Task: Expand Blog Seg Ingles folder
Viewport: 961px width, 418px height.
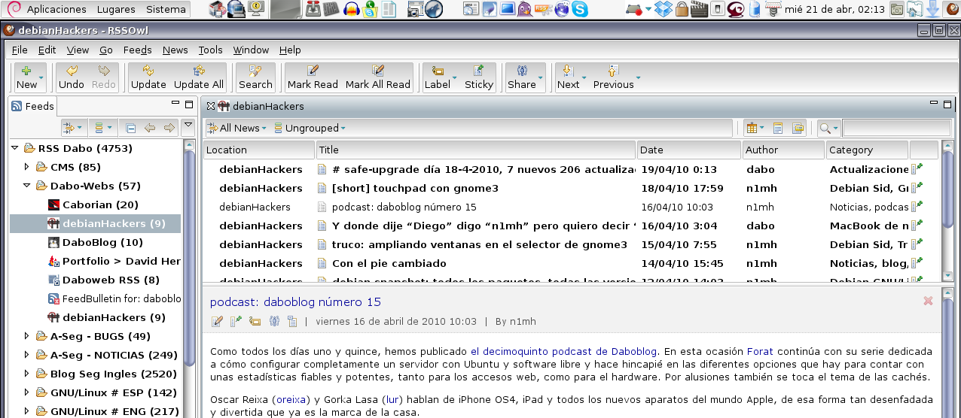Action: (27, 374)
